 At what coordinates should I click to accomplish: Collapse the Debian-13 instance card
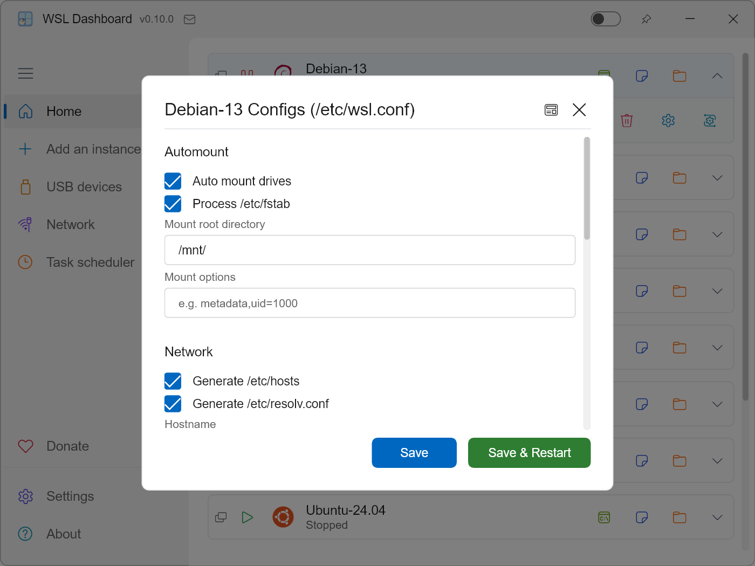point(717,76)
